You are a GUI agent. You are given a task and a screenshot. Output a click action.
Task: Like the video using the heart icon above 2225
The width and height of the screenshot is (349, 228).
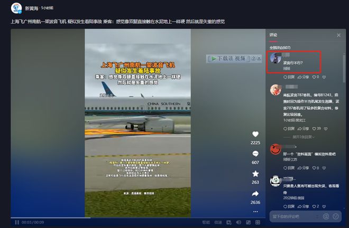(x=255, y=134)
